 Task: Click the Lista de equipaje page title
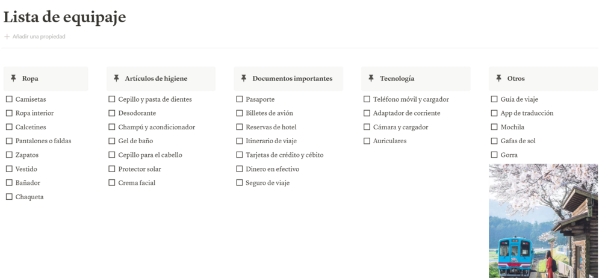pos(64,17)
